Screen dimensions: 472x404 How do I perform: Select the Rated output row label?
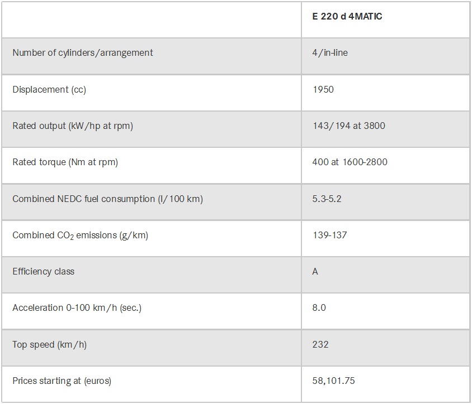pos(73,126)
